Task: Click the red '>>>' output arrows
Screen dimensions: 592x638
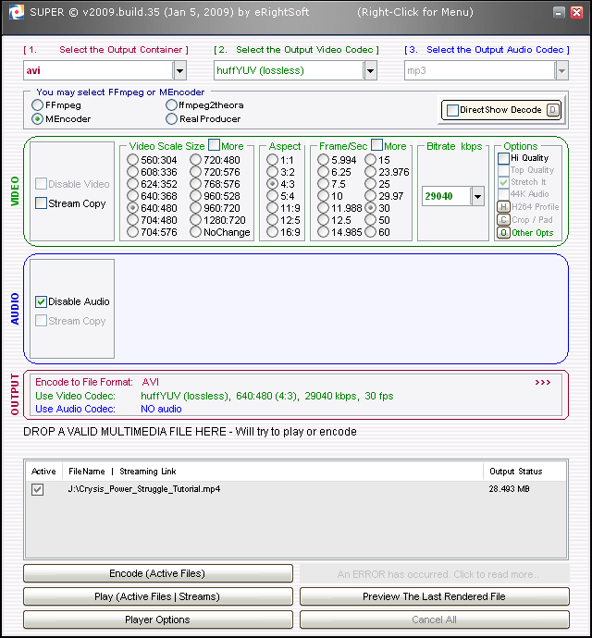Action: pyautogui.click(x=542, y=382)
